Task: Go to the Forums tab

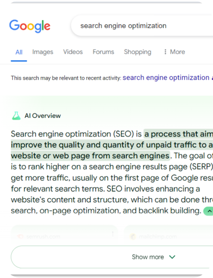Action: pos(103,52)
